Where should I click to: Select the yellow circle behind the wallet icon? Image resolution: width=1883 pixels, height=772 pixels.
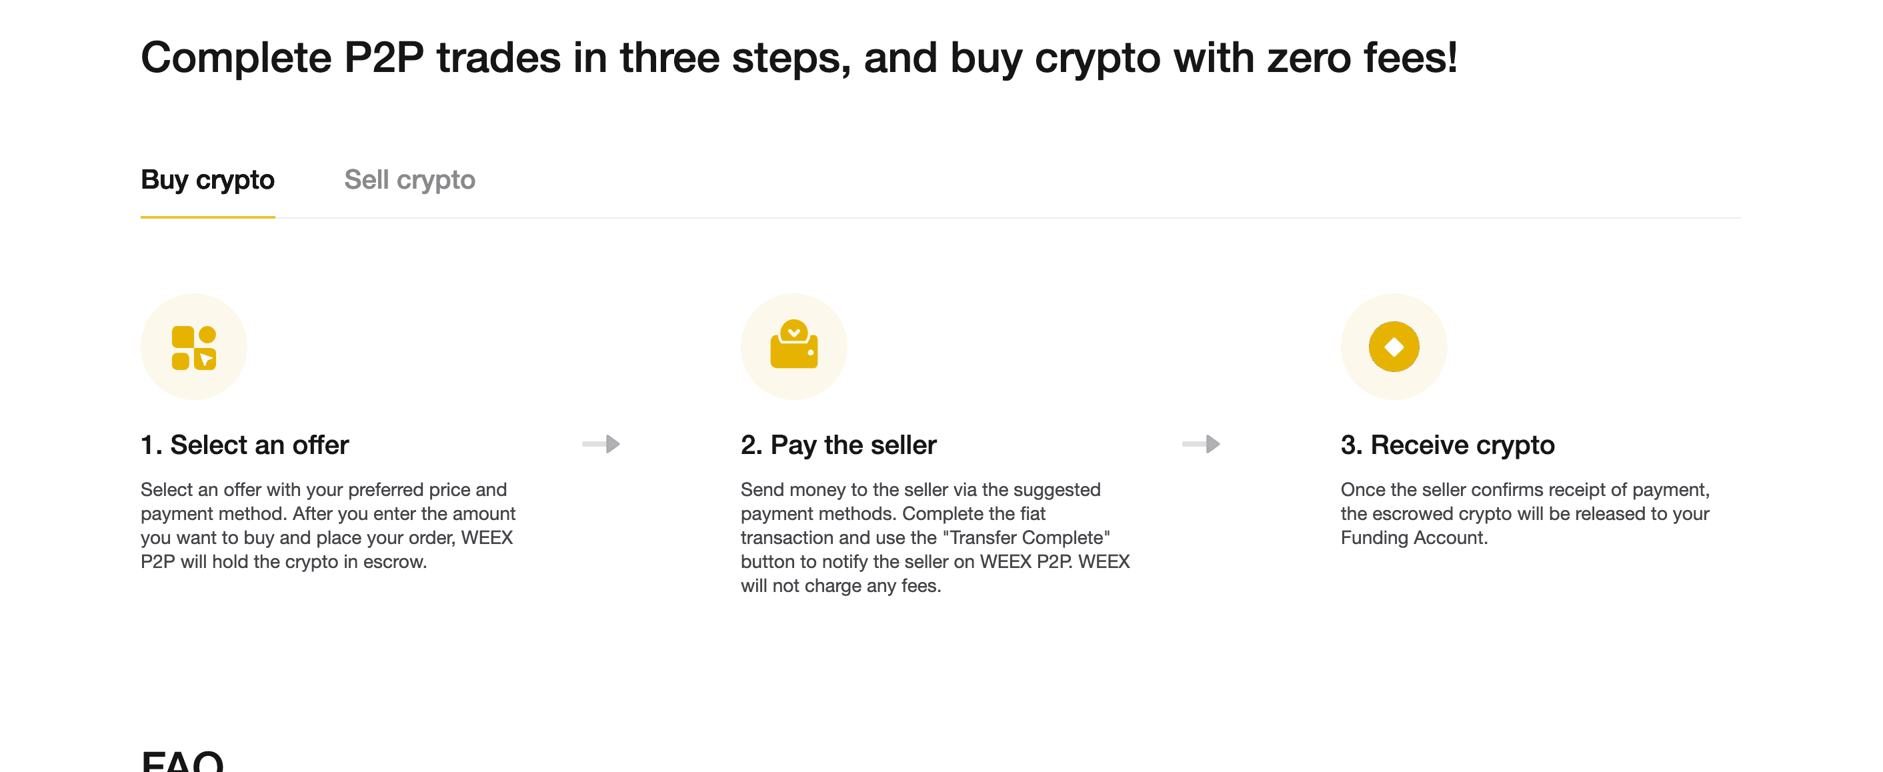coord(794,347)
